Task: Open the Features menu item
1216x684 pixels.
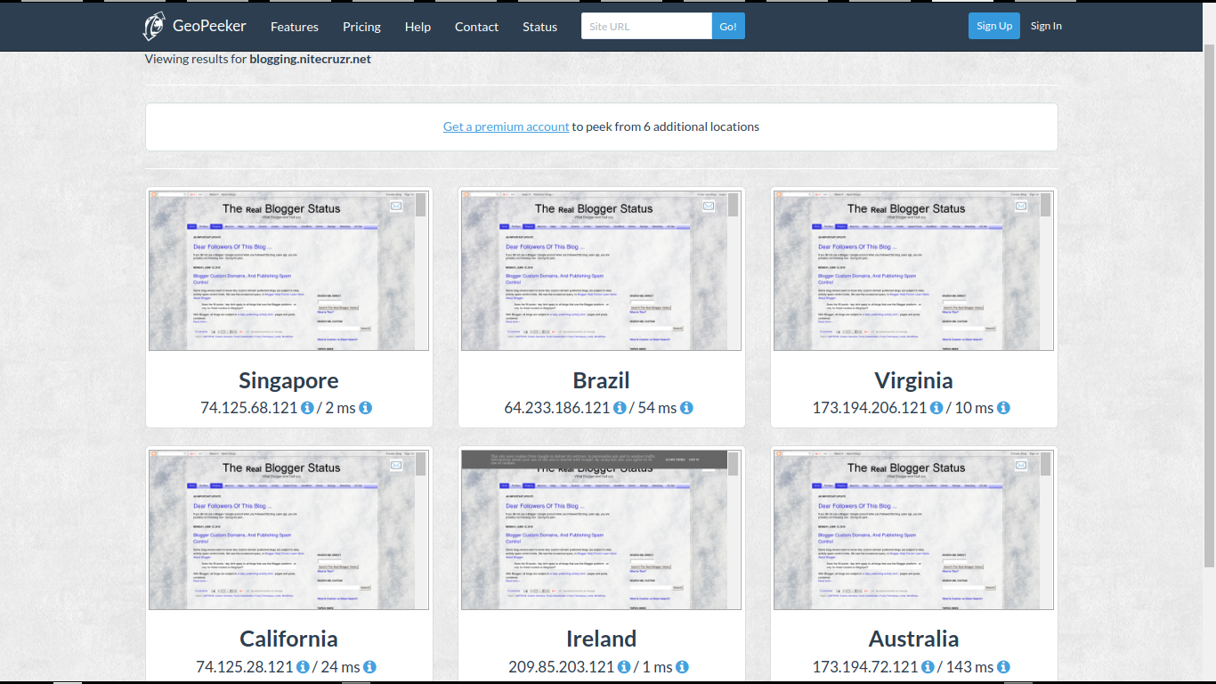Action: coord(295,27)
